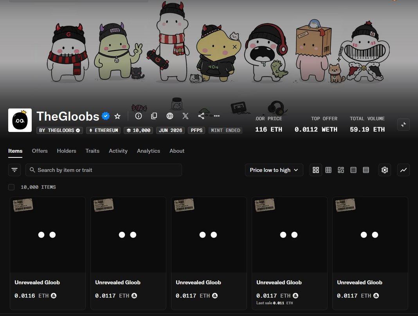Click the blue verified badge next to TheGloobs
The height and width of the screenshot is (316, 418).
pyautogui.click(x=106, y=116)
